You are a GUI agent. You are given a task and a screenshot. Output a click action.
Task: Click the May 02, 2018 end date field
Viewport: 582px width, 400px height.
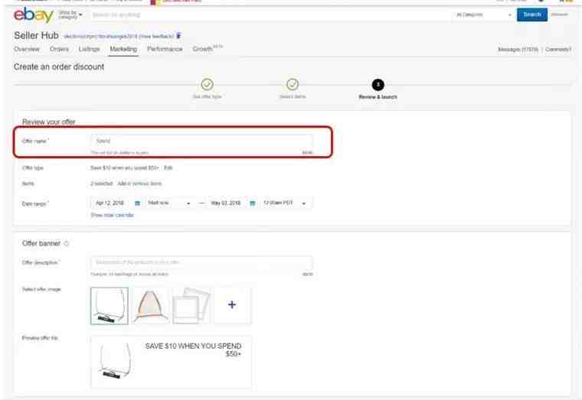pyautogui.click(x=226, y=203)
